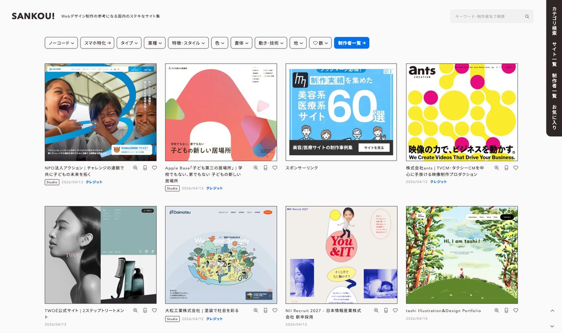
Task: Toggle heart for NII Recruit 2027
Action: (x=395, y=310)
